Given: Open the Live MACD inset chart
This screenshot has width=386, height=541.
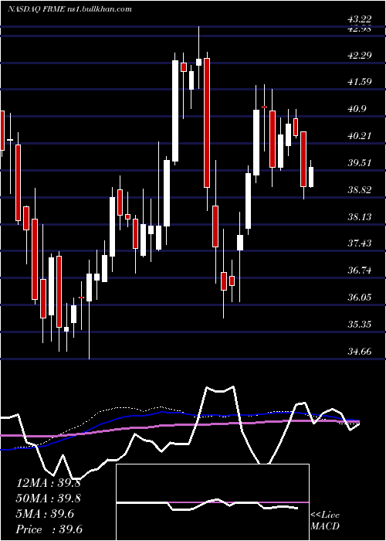Looking at the screenshot, I should 212,502.
